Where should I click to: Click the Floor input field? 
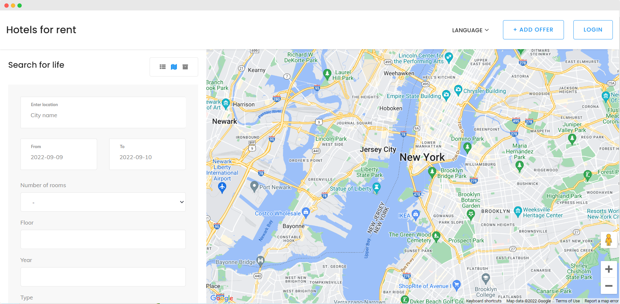(x=103, y=239)
